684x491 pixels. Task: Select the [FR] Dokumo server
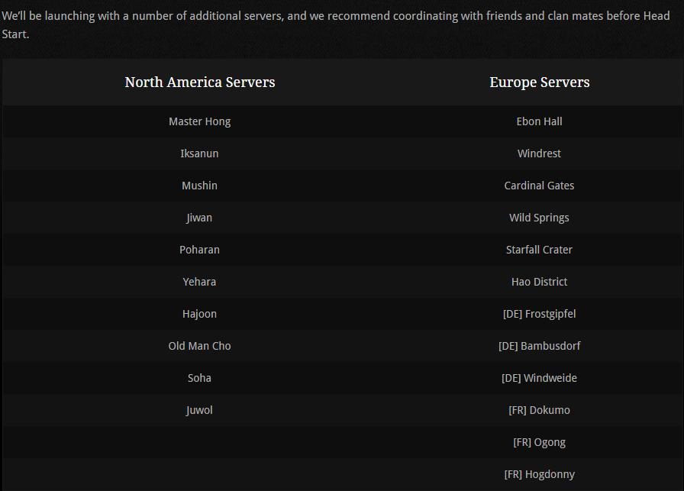(539, 410)
